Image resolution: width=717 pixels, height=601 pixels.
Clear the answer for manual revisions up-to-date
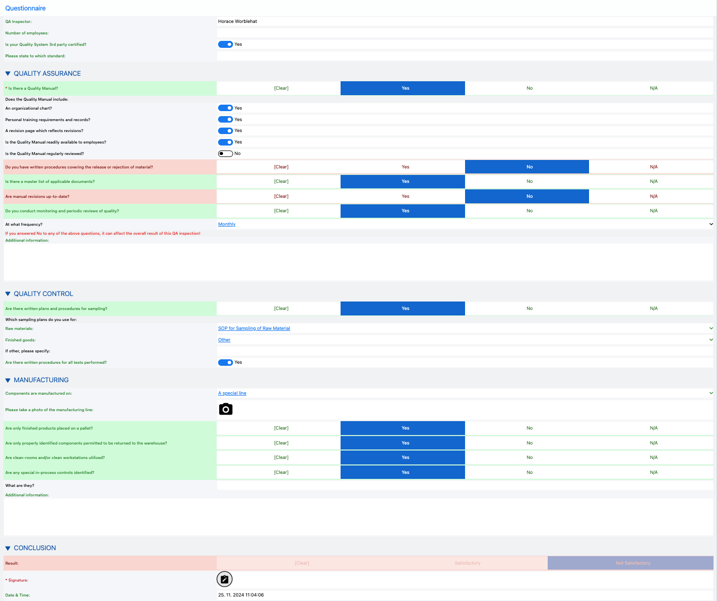tap(281, 196)
